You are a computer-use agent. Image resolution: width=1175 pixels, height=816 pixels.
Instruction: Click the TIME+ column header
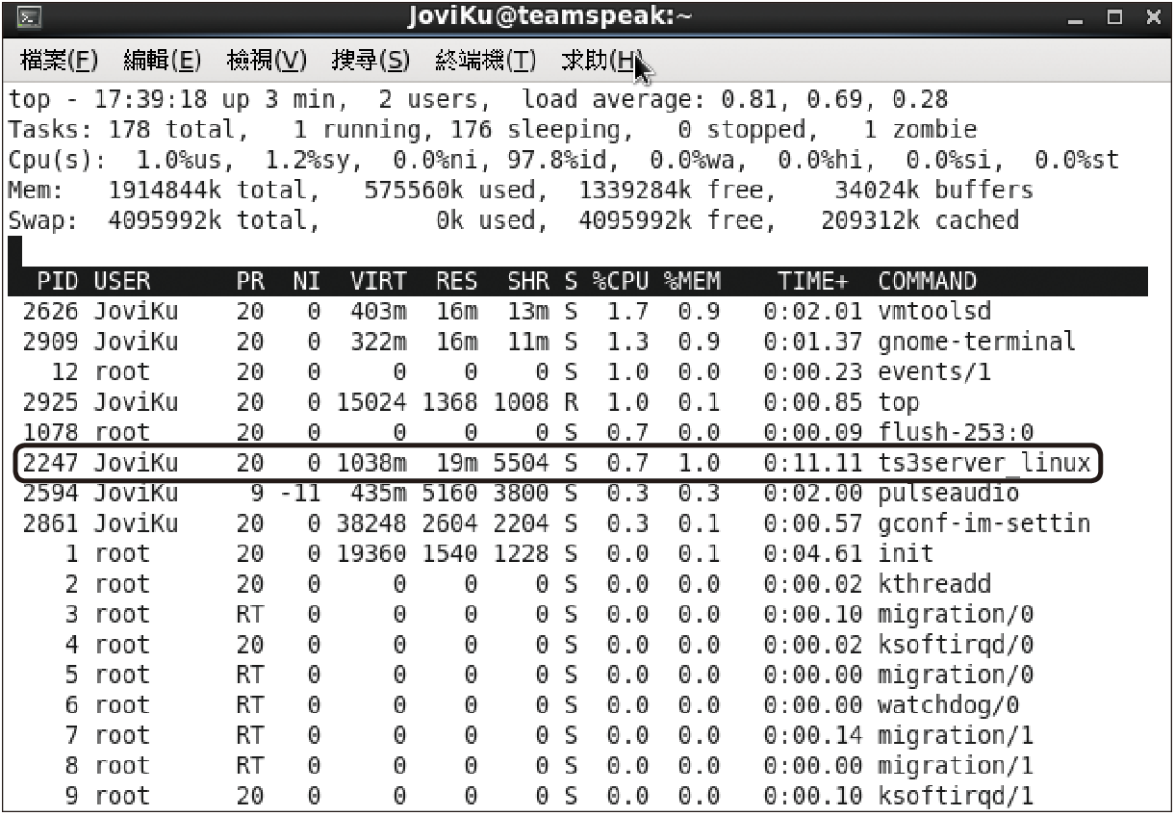pyautogui.click(x=813, y=281)
